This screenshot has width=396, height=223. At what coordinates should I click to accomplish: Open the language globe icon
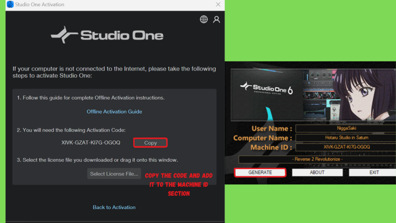point(204,19)
